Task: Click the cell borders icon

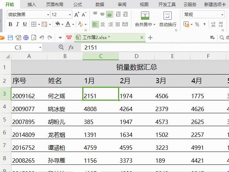Action: pos(34,24)
